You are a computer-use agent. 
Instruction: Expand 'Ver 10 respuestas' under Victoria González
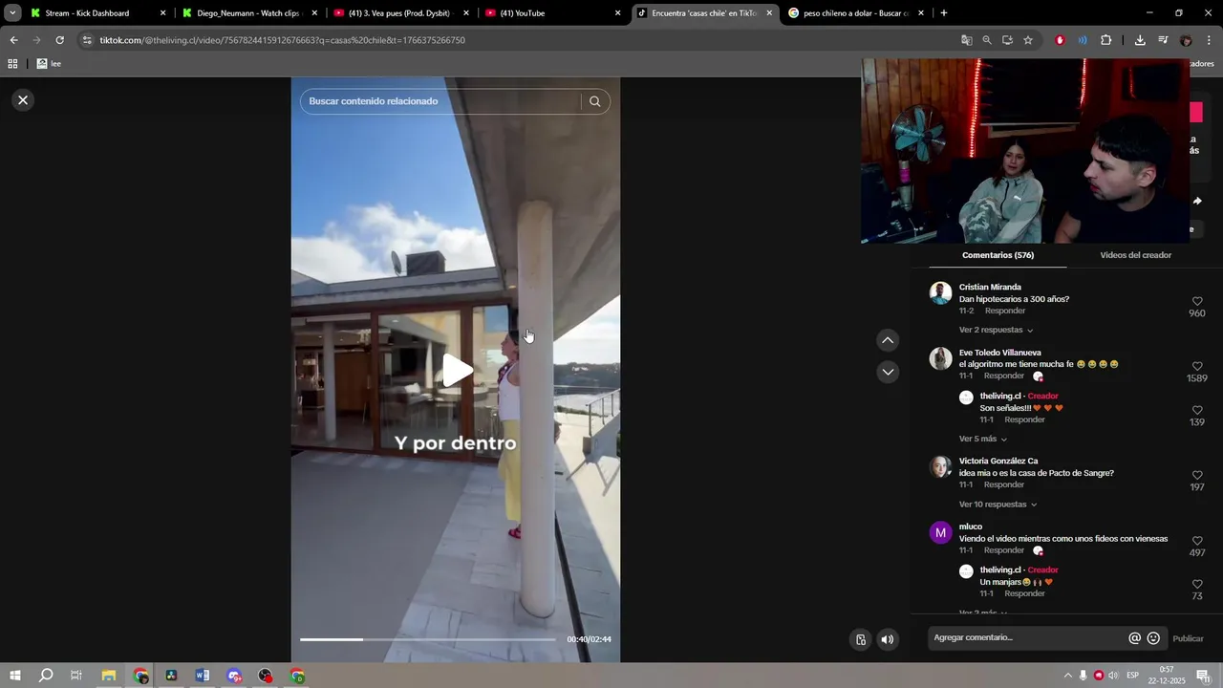(x=998, y=505)
